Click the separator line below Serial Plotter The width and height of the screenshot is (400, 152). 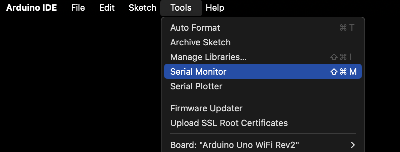click(263, 97)
